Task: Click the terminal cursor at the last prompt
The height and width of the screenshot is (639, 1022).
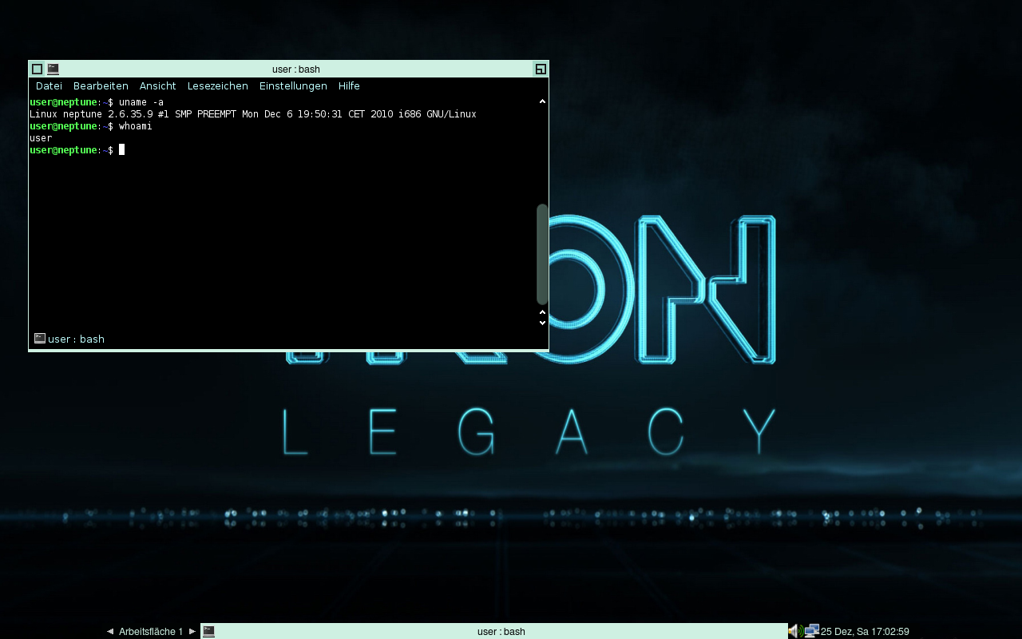Action: (x=121, y=150)
